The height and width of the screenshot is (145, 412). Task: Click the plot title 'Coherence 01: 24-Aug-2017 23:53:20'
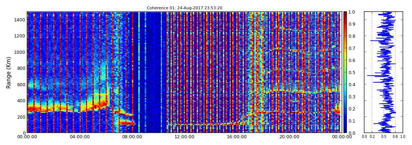[x=185, y=8]
